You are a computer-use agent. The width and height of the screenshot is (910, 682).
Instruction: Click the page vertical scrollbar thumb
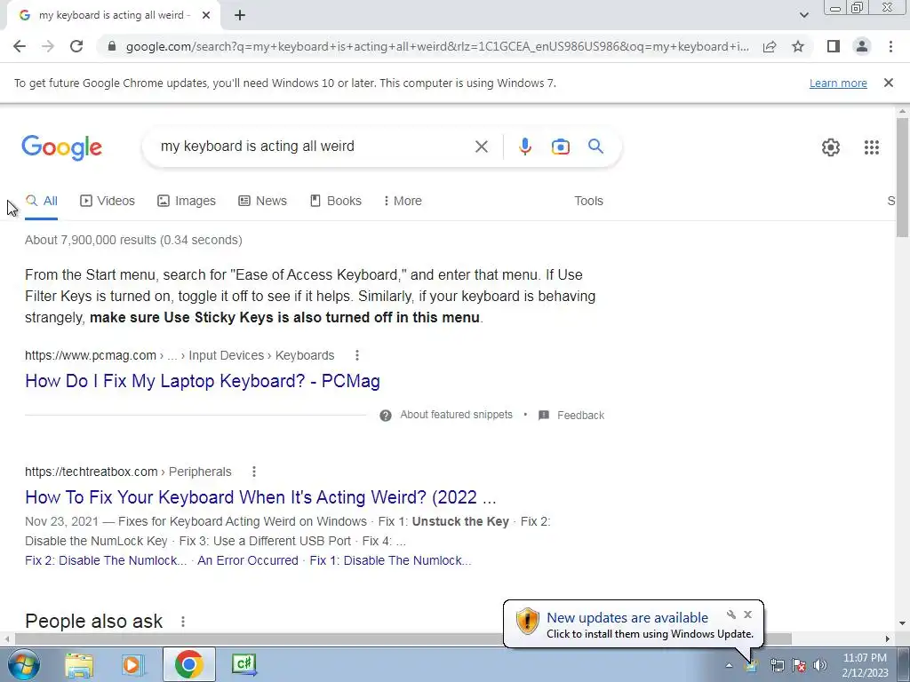click(902, 177)
